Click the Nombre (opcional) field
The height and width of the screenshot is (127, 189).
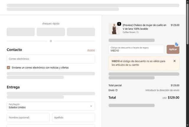tap(28, 117)
